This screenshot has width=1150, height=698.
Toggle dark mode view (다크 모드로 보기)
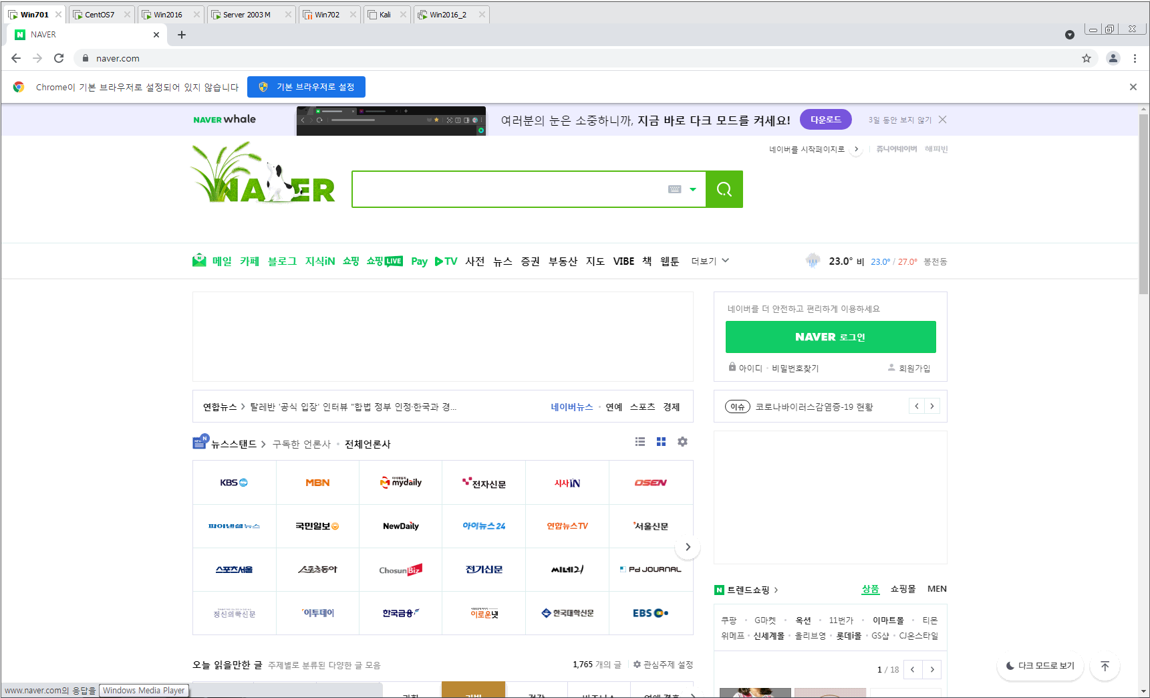pyautogui.click(x=1040, y=666)
